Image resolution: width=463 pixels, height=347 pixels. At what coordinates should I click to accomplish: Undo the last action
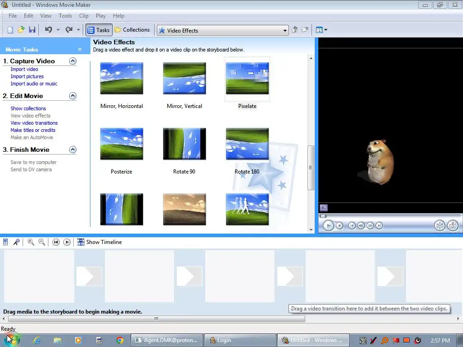tap(48, 30)
